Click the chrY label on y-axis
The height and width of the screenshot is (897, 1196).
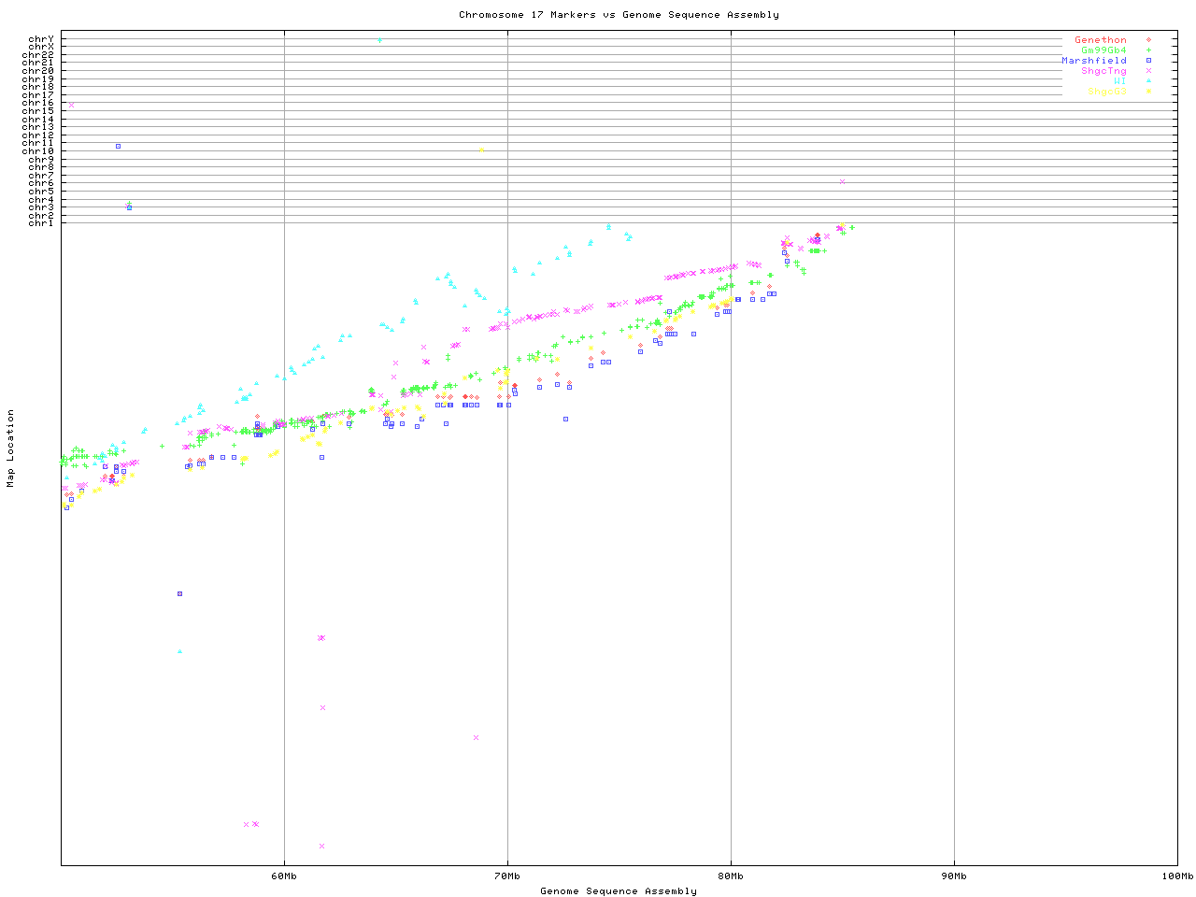pos(41,39)
